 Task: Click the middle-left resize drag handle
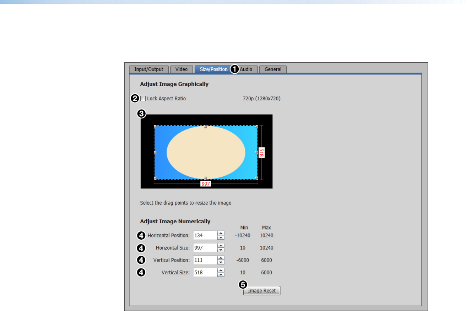pos(155,152)
